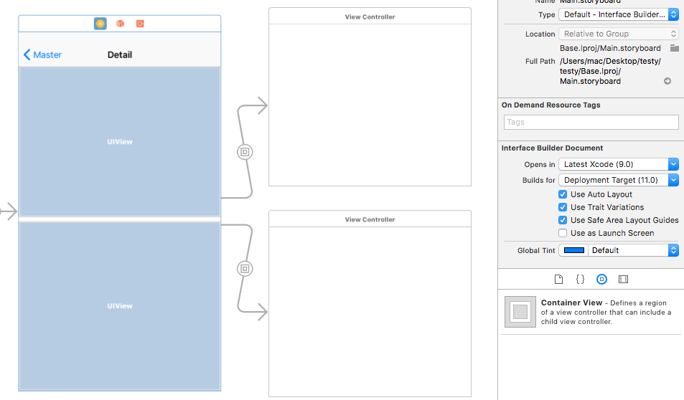Enable Use as Launch Screen
This screenshot has height=400, width=684.
pos(563,233)
